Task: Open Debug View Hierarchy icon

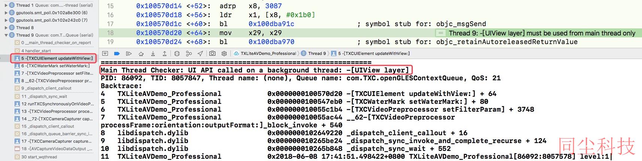Action: tap(177, 53)
